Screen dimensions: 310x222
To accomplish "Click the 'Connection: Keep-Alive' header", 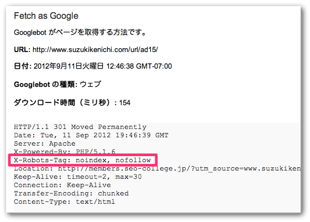I will pos(62,185).
